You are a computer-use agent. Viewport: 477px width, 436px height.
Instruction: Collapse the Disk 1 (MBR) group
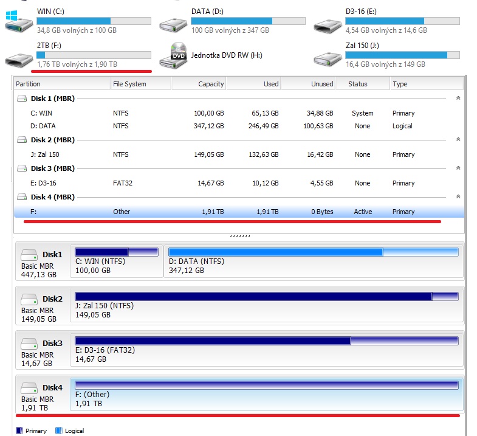[458, 98]
